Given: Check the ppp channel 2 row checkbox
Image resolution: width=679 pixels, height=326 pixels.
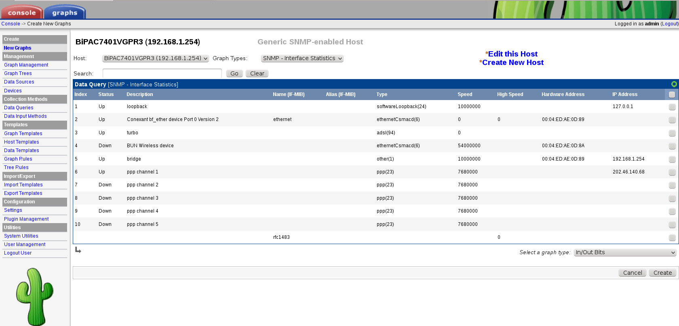Looking at the screenshot, I should pyautogui.click(x=672, y=185).
